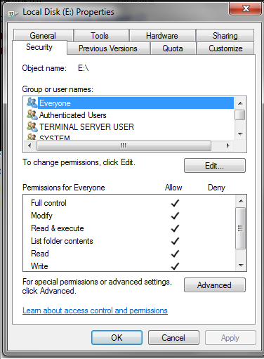Open the General tab
The image size is (264, 359).
(x=43, y=36)
